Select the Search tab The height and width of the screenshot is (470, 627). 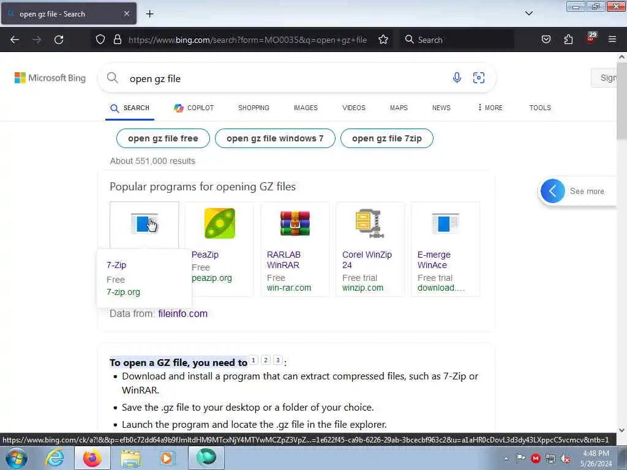click(x=130, y=108)
